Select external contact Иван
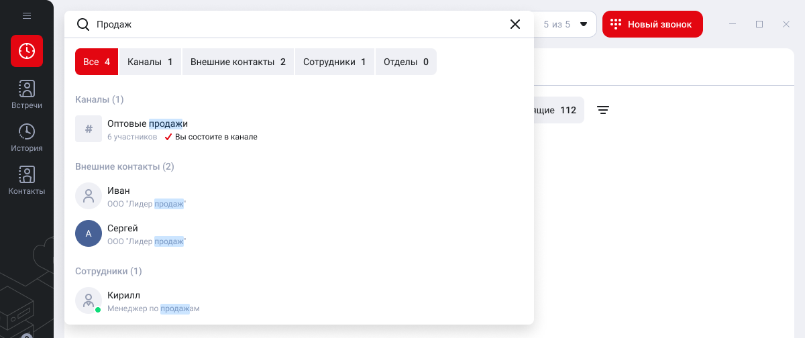Image resolution: width=805 pixels, height=338 pixels. (119, 196)
